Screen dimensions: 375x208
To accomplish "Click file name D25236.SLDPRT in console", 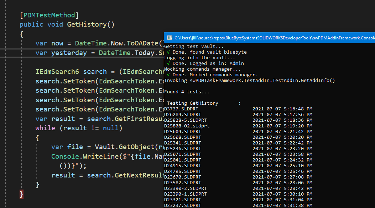I will click(x=183, y=149).
